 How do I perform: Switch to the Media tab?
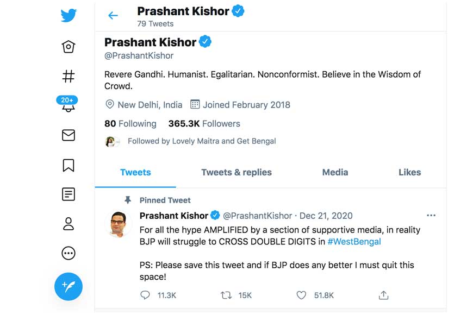pos(335,172)
